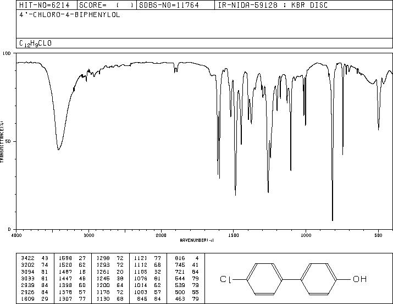Screen dimensions: 393x304
Task: Select peak table entry 3094
Action: (x=27, y=272)
